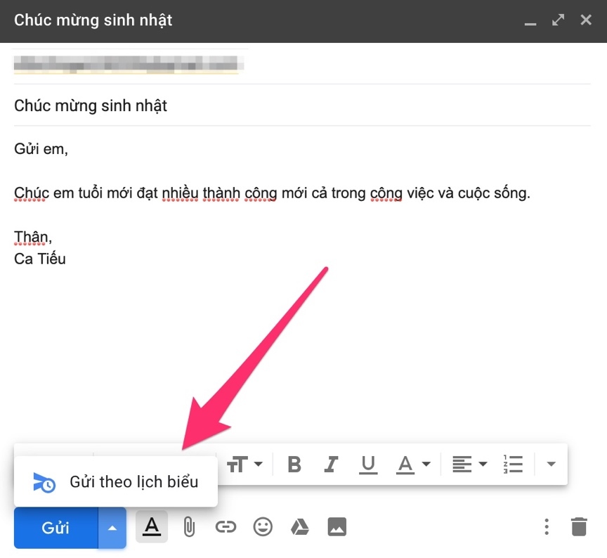Open the font size dropdown

245,464
